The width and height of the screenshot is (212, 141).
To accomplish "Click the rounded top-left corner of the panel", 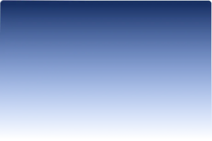I will pyautogui.click(x=1, y=2).
